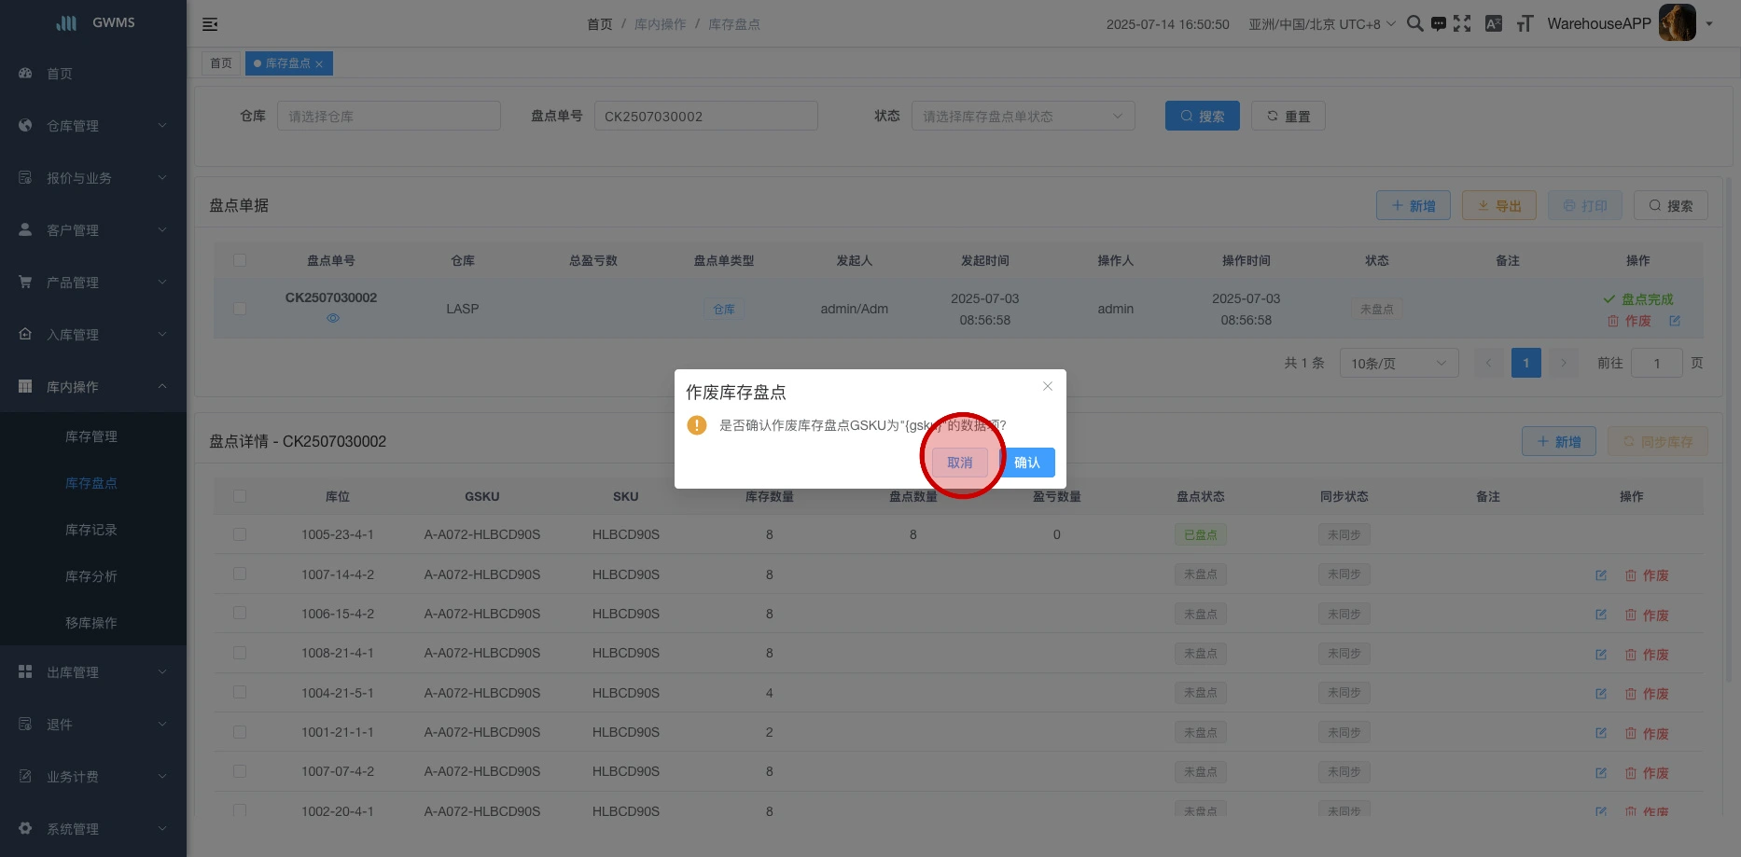Confirm voiding with the 确认 button
The image size is (1741, 857).
pyautogui.click(x=1027, y=463)
